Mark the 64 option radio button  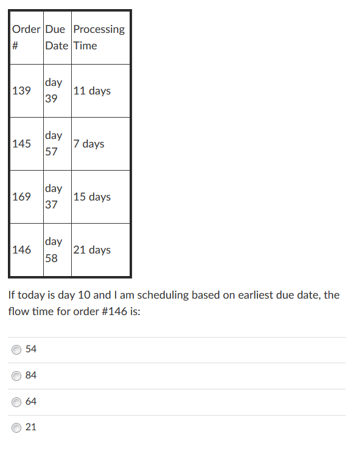tap(16, 402)
